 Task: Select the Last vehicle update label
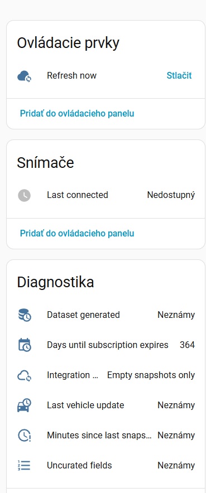click(x=85, y=405)
